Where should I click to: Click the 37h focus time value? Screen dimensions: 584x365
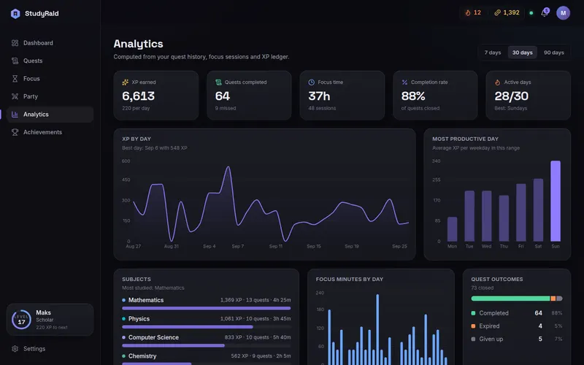[319, 96]
